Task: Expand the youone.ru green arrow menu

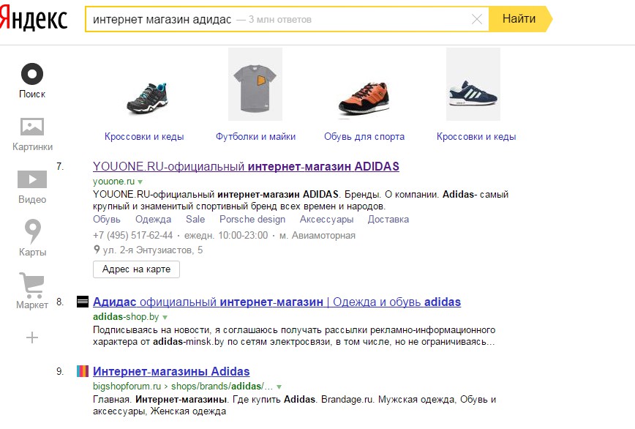Action: (140, 182)
